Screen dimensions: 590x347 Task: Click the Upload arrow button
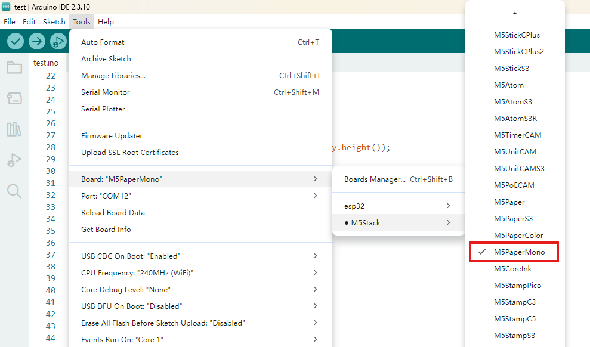(x=37, y=41)
